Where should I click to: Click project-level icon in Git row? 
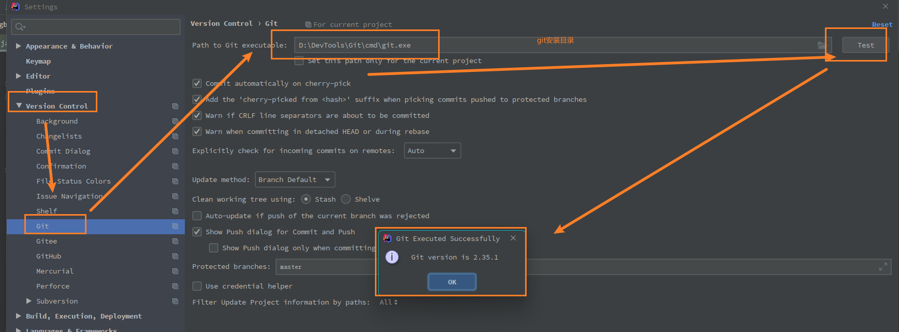coord(175,226)
